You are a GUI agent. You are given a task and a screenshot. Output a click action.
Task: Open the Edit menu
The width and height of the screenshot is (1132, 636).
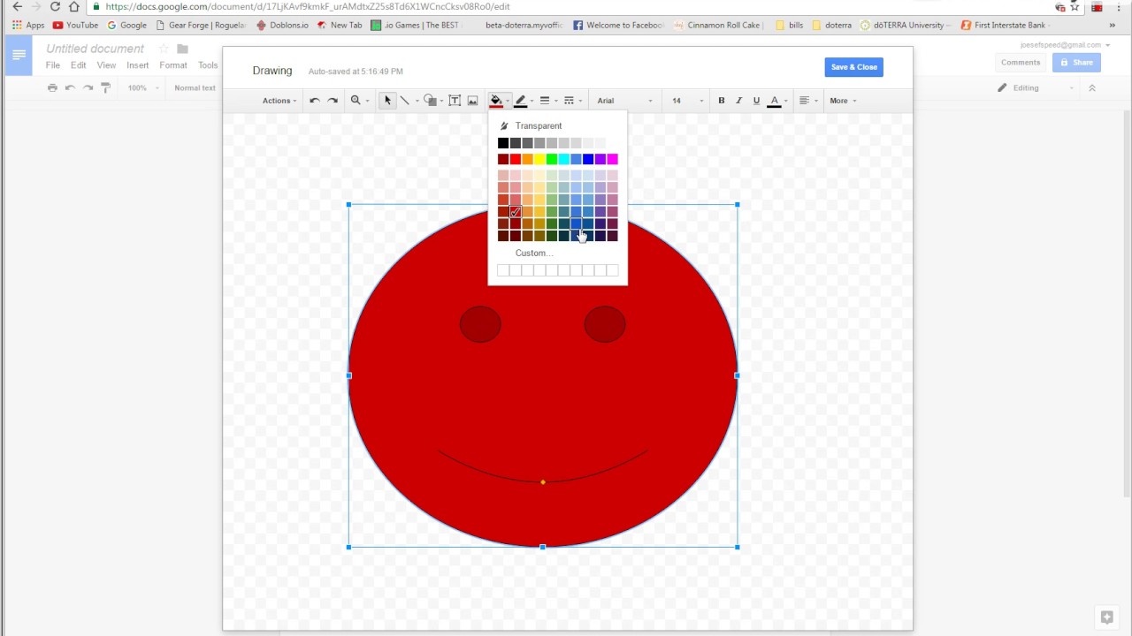79,65
